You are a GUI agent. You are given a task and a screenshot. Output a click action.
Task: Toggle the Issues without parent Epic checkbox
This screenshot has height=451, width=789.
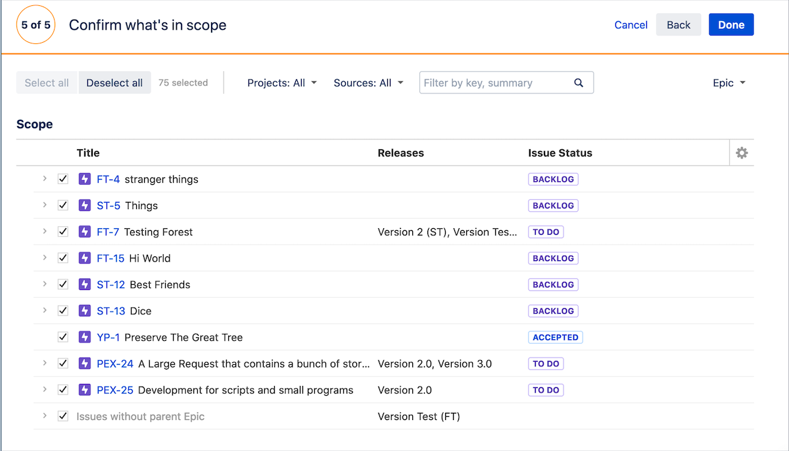coord(63,416)
